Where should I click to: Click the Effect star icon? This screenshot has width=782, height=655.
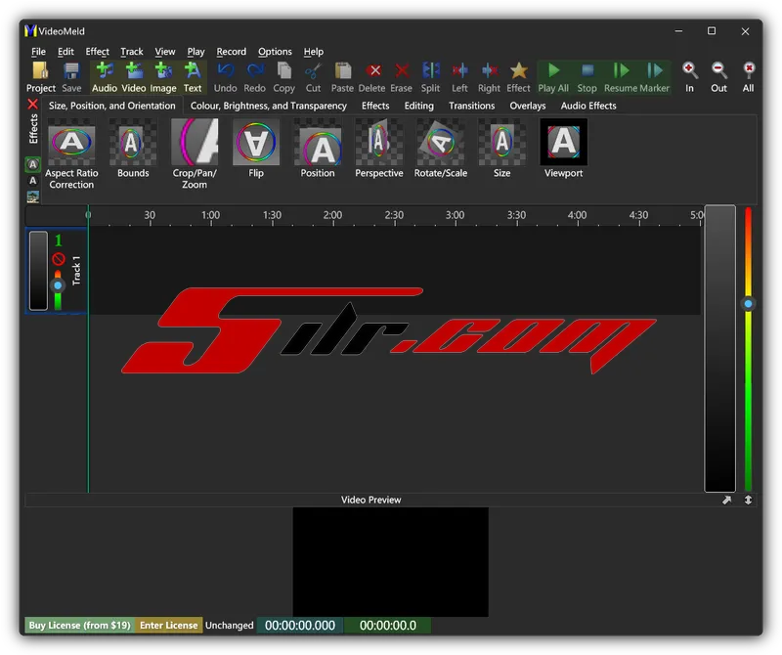pos(519,77)
